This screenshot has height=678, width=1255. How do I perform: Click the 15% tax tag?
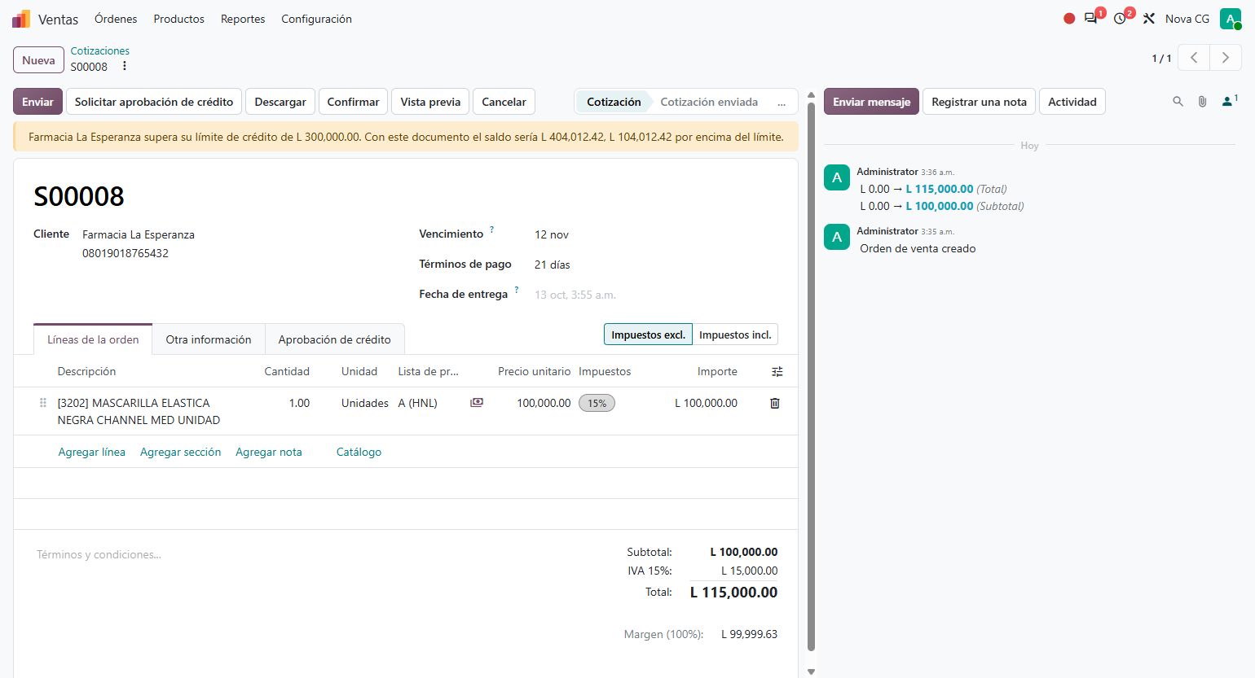pyautogui.click(x=597, y=403)
